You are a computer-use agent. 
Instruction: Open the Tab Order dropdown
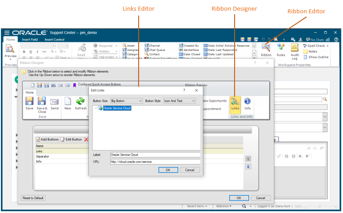coord(116,57)
